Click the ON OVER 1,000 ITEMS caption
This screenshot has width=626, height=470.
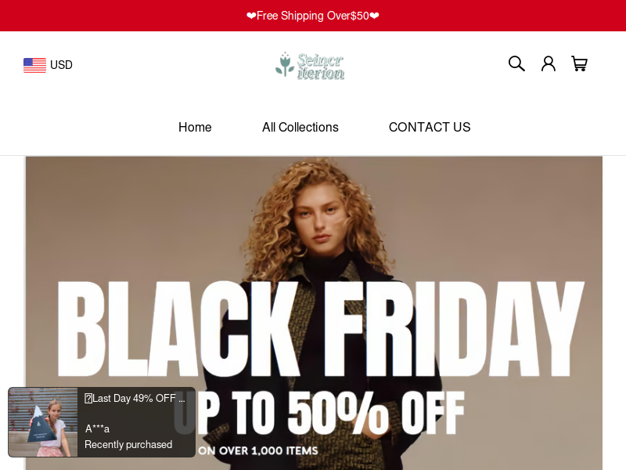258,451
